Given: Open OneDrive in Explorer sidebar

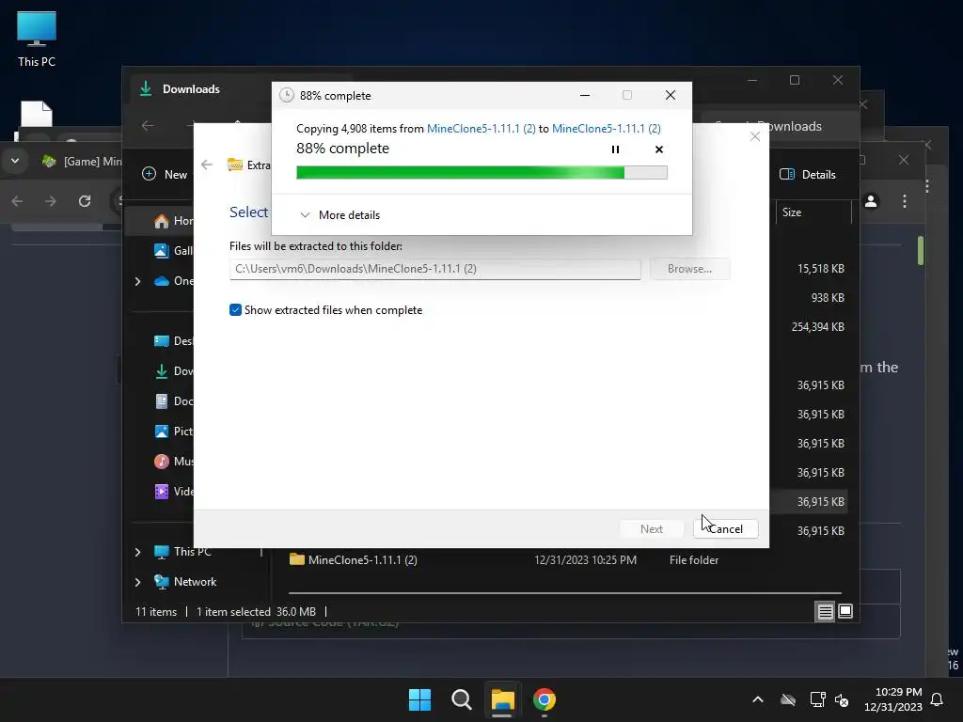Looking at the screenshot, I should (174, 281).
